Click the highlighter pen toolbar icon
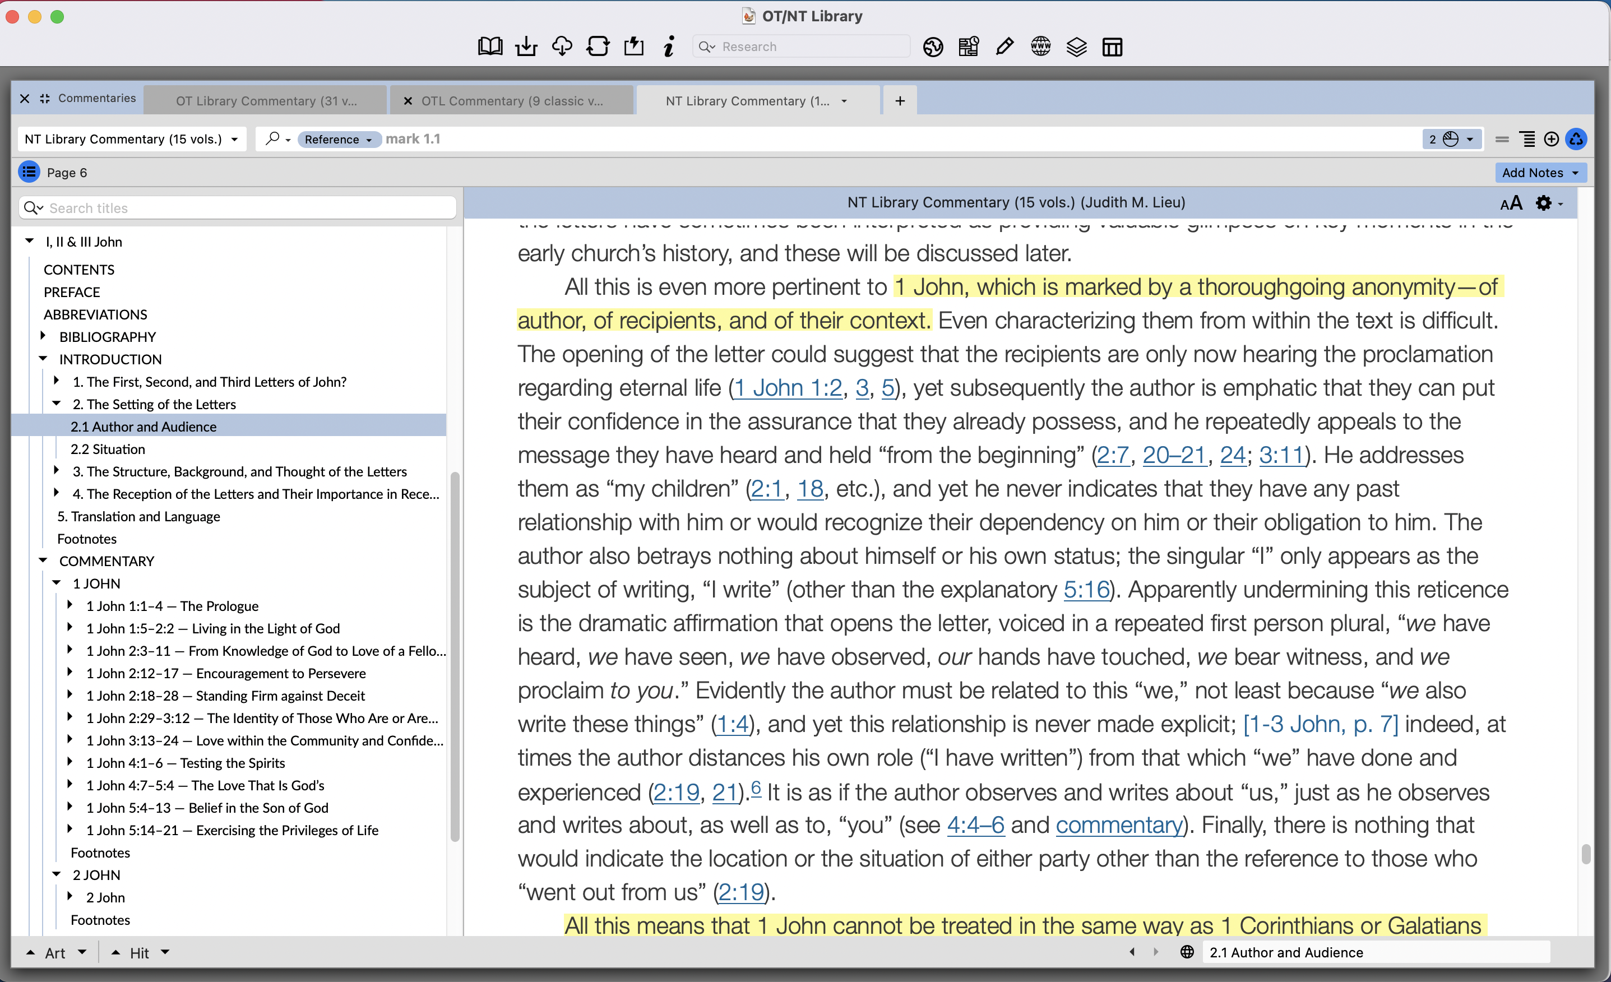 pyautogui.click(x=1004, y=47)
